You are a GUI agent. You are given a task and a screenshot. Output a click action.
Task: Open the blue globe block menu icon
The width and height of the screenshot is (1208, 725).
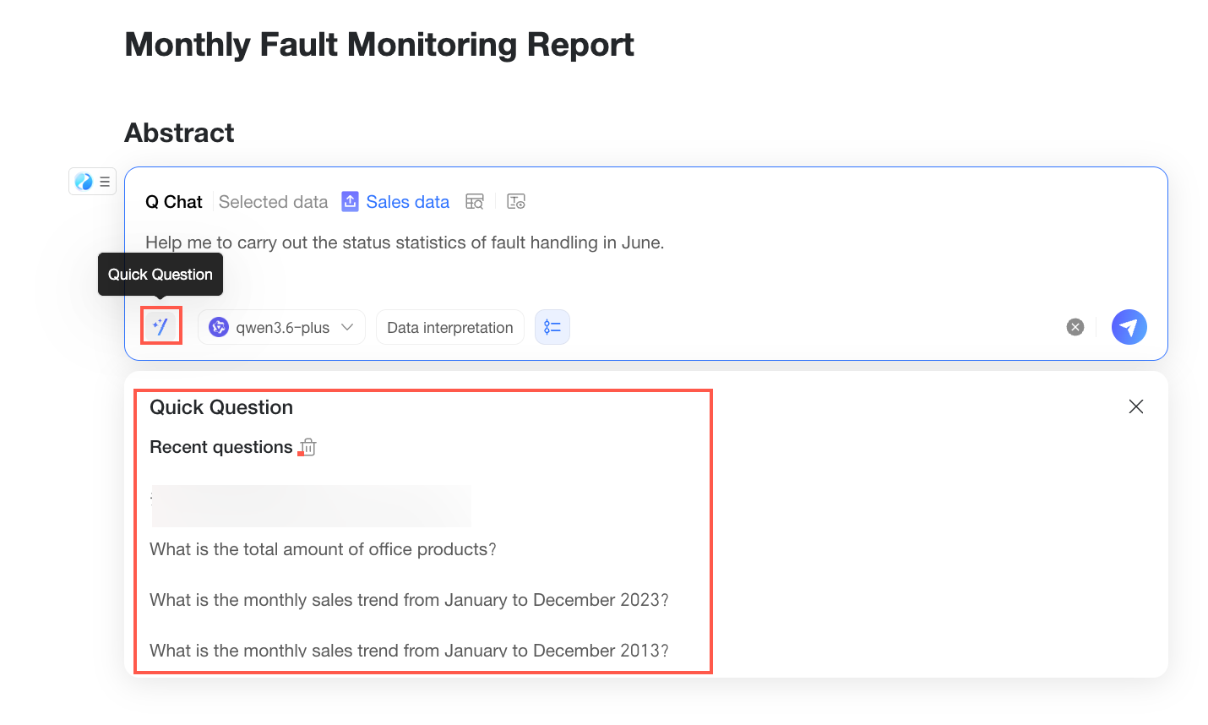[84, 182]
